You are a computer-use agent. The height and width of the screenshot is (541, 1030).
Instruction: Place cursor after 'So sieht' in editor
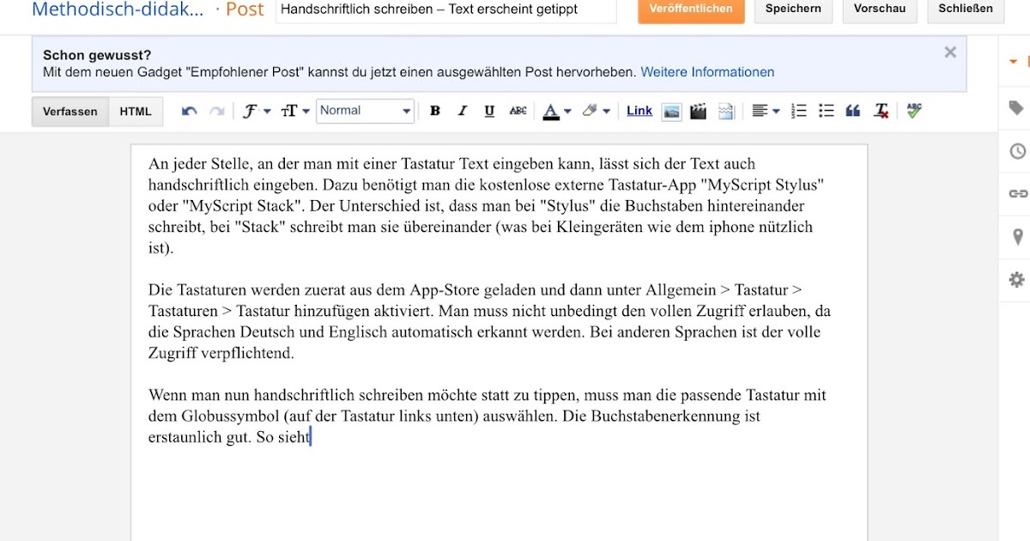tap(311, 437)
